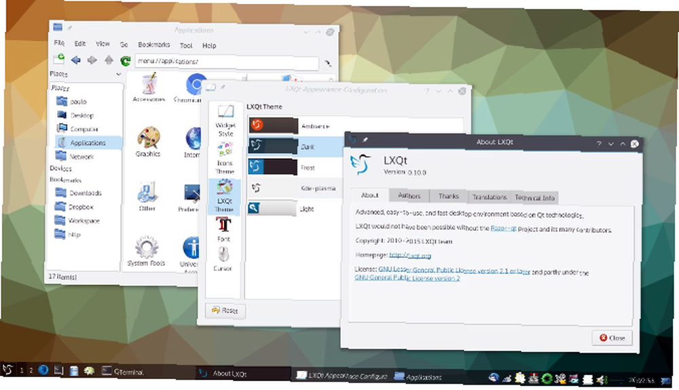Viewport: 679px width, 390px height.
Task: Open the Dropbox bookmark
Action: 81,207
